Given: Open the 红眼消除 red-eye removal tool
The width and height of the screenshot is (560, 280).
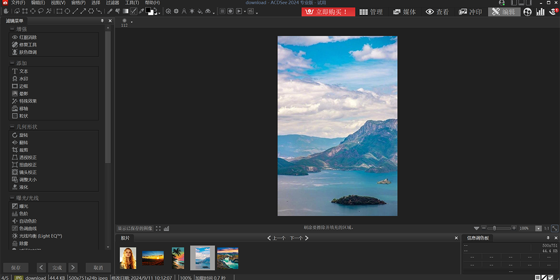Looking at the screenshot, I should click(x=28, y=37).
